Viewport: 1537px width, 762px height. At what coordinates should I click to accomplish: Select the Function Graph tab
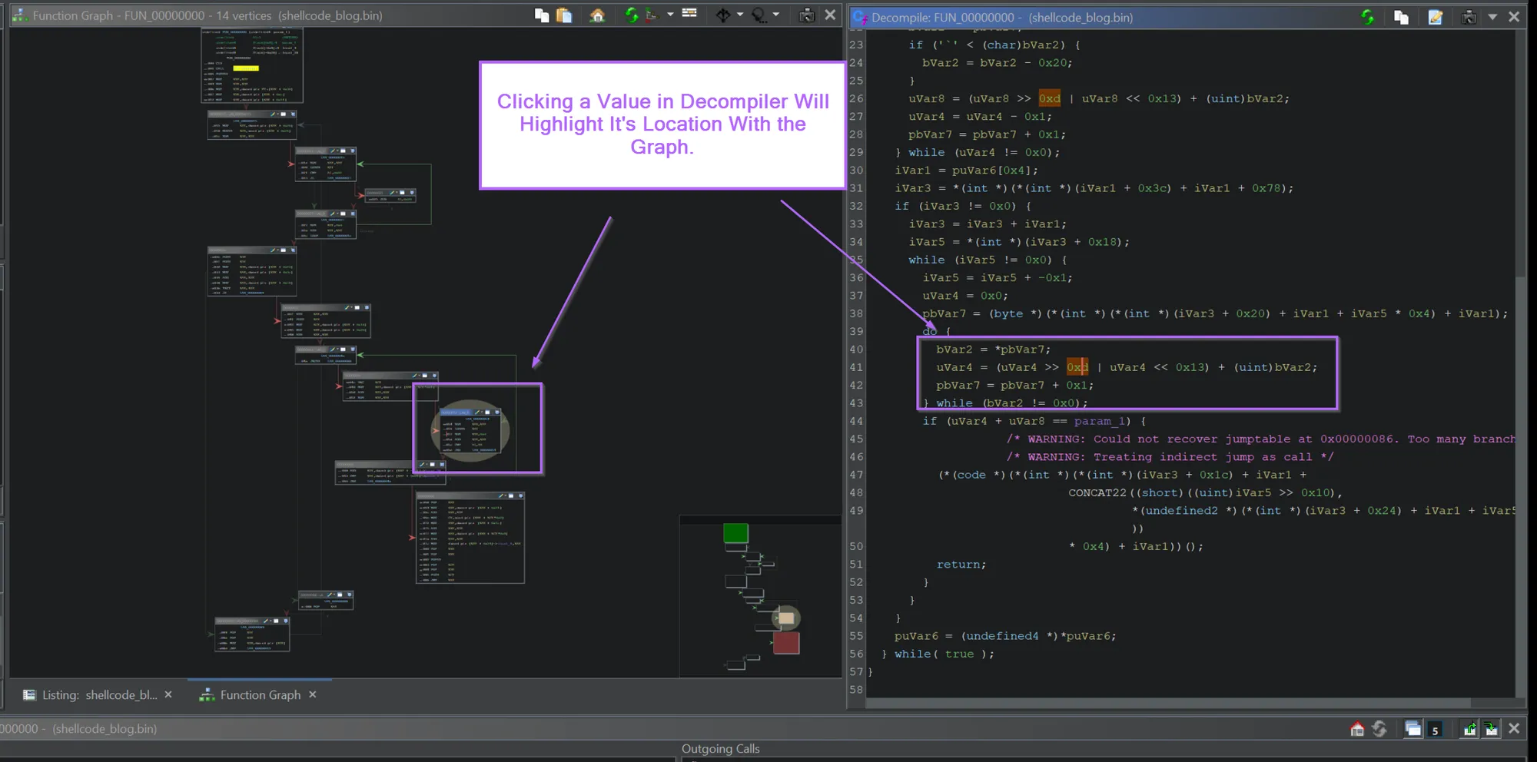259,694
